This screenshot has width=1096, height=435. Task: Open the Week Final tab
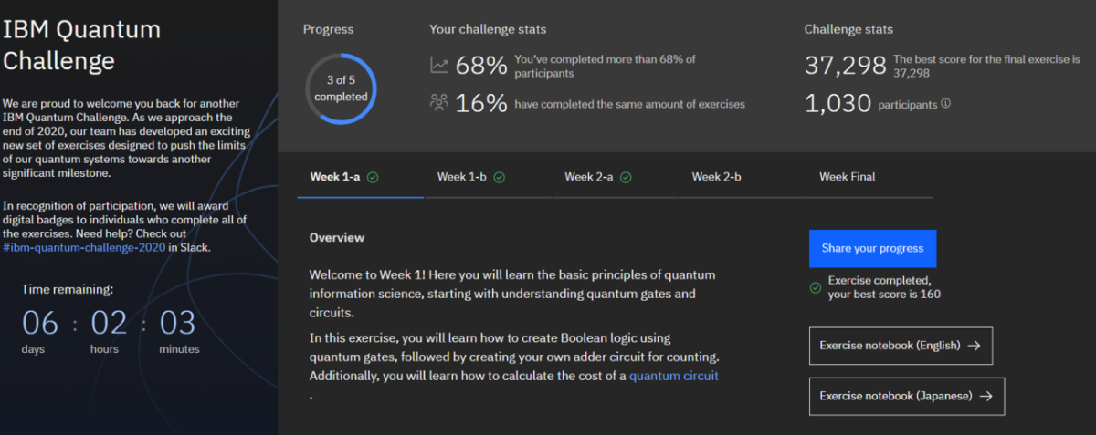coord(869,177)
